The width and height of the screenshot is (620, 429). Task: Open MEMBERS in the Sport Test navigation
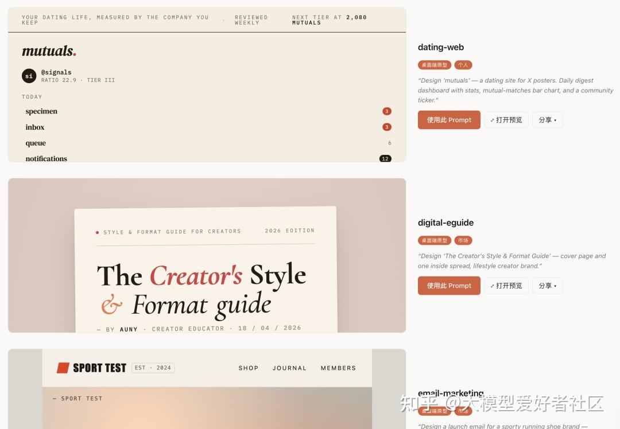[x=338, y=368]
